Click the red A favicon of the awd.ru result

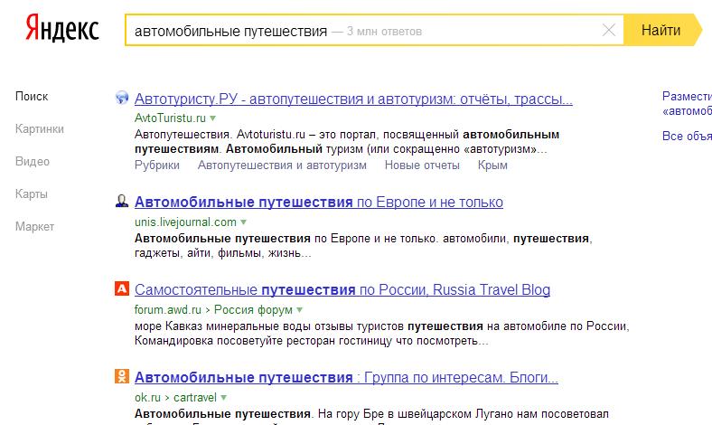[x=122, y=288]
